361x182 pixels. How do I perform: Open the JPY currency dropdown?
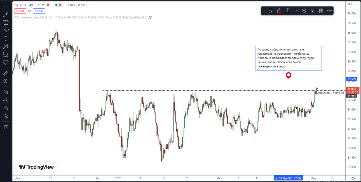coord(350,4)
